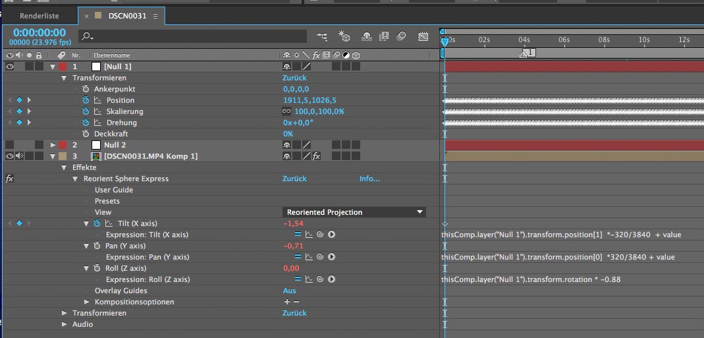704x338 pixels.
Task: Click expression pick whip for Tilt
Action: pos(319,235)
